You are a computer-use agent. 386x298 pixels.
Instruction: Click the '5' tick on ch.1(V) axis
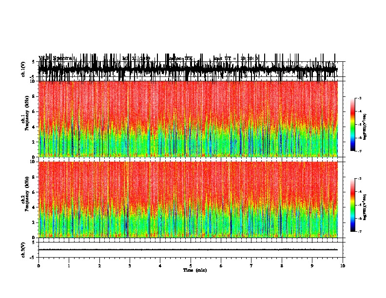(x=33, y=62)
